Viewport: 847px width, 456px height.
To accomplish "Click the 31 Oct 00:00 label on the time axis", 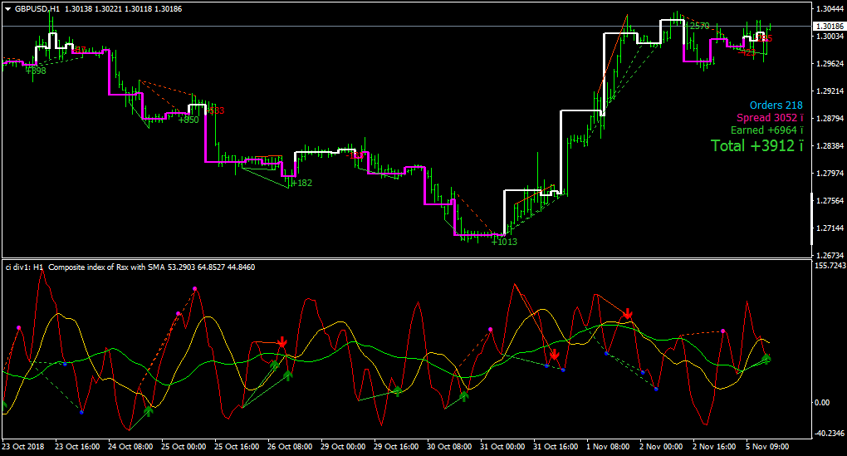I will coord(502,447).
